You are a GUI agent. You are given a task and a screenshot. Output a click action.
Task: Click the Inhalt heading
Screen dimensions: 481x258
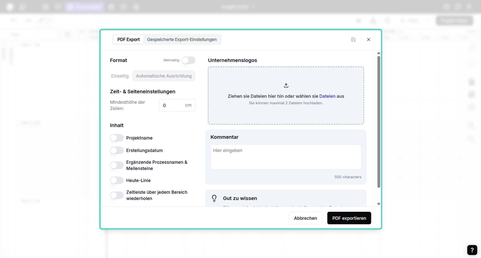117,125
